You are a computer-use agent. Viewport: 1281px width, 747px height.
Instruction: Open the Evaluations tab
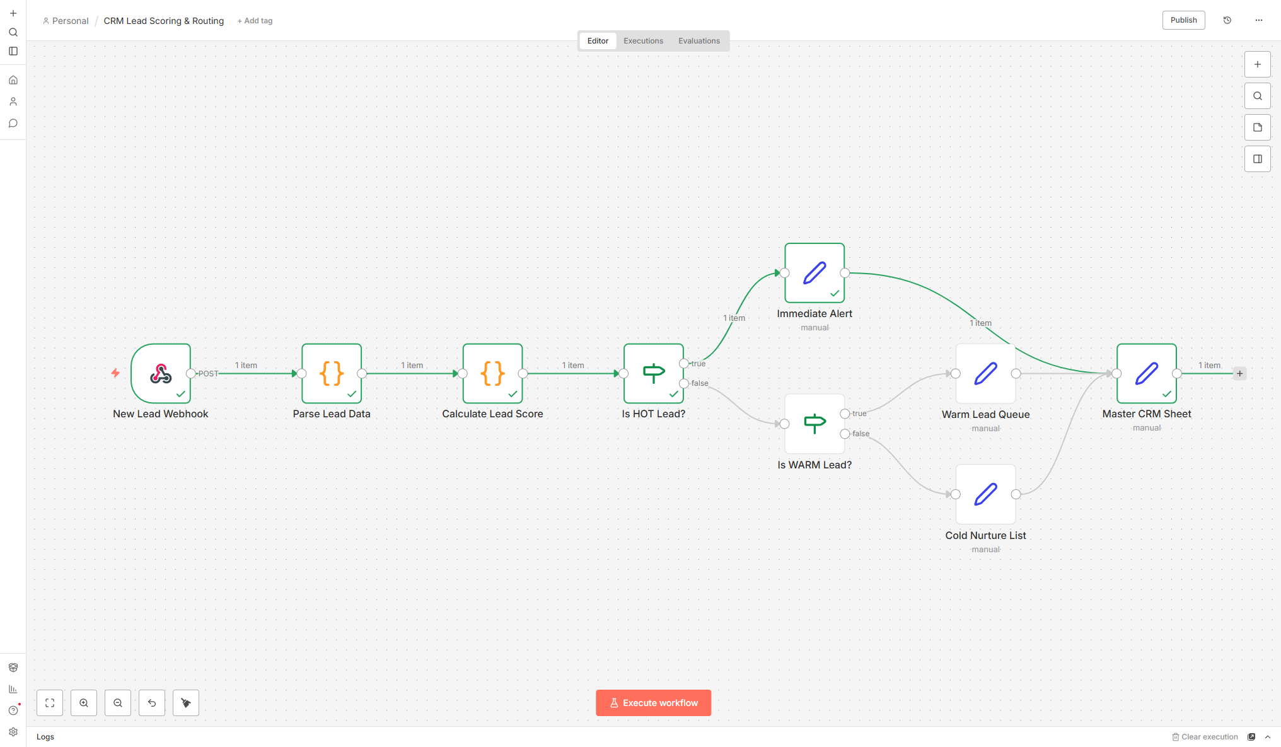(699, 40)
